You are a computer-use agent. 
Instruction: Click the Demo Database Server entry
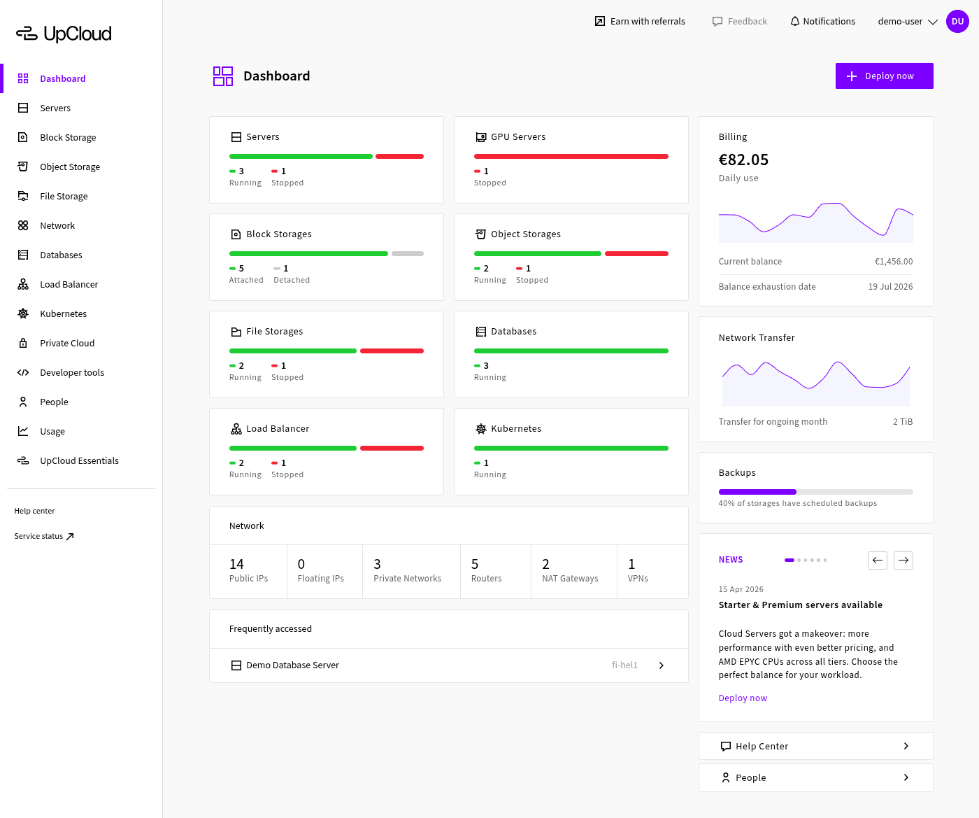click(x=449, y=665)
